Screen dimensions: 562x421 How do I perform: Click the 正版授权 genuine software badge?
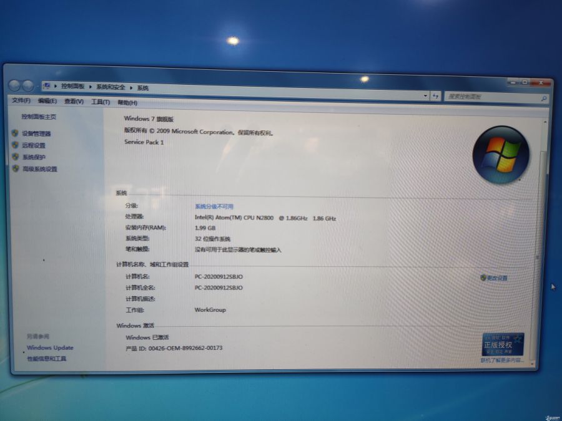tap(503, 344)
